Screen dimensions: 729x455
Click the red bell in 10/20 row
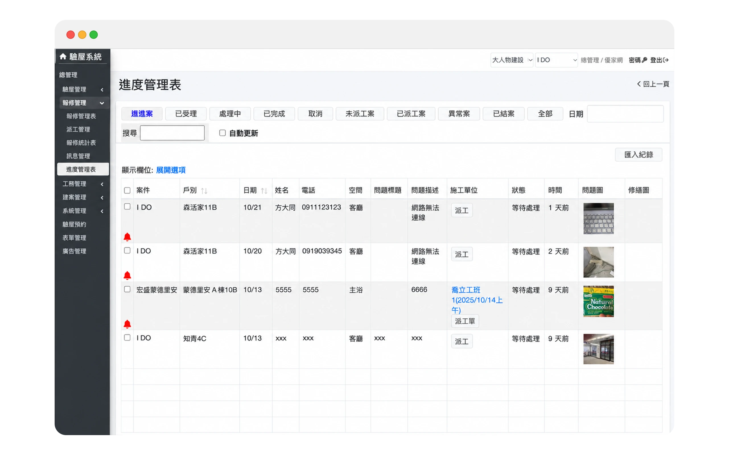tap(127, 275)
